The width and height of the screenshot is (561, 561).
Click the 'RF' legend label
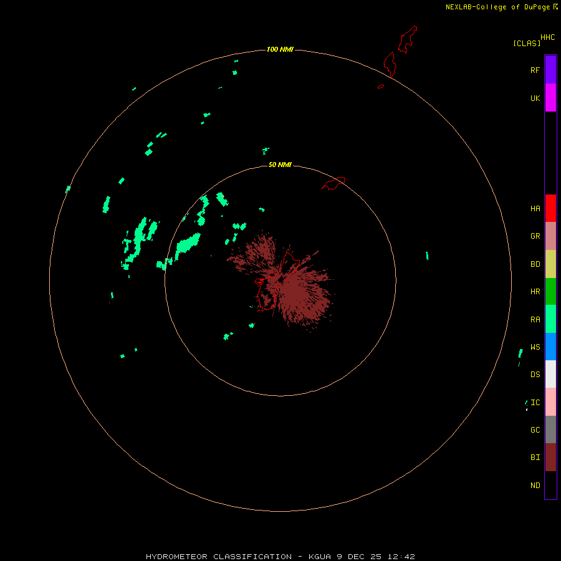point(535,70)
